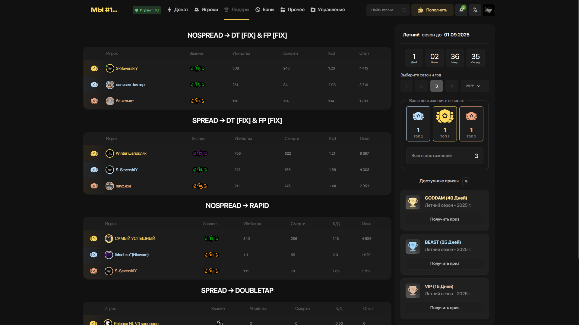Image resolution: width=579 pixels, height=325 pixels.
Task: Click the avatar of nayz.exe
Action: click(x=110, y=186)
